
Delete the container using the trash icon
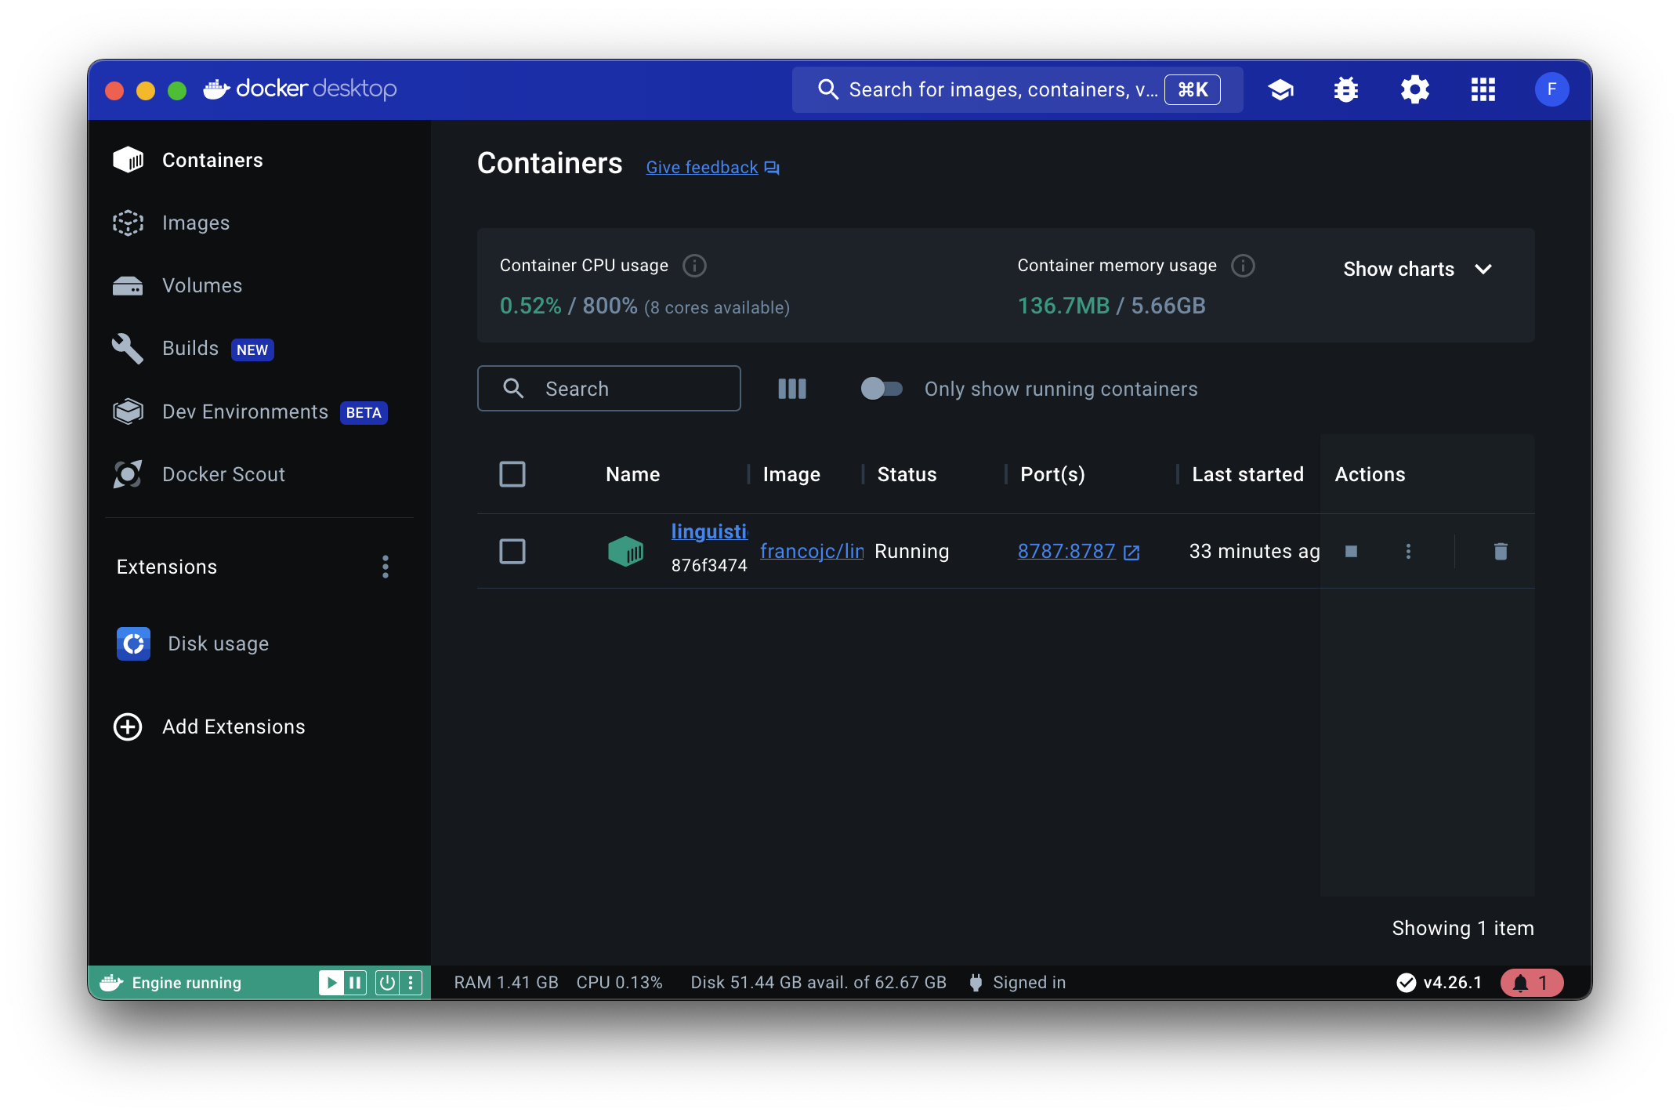(x=1500, y=551)
